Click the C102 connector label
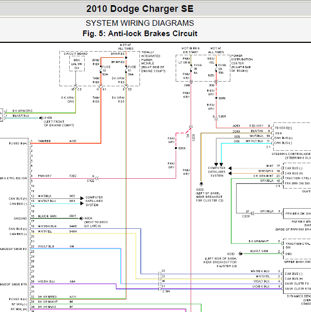311x312 pixels. tap(90, 181)
